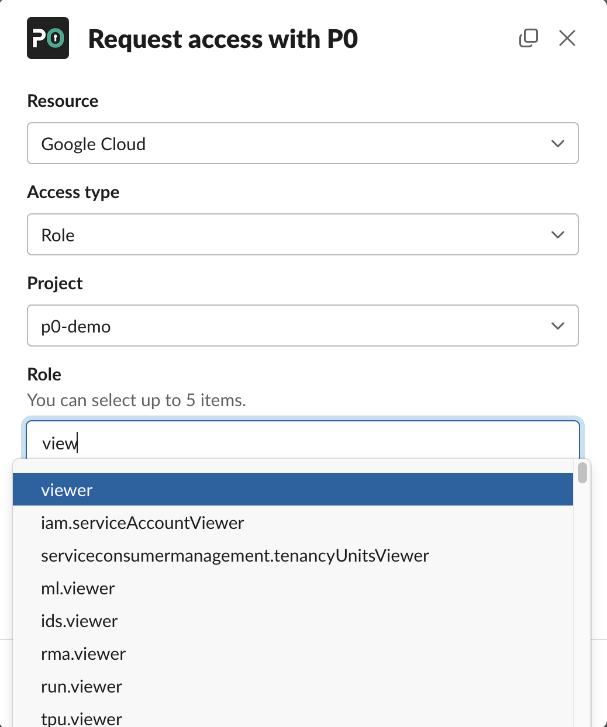Open the dropdown showing p0-demo

click(x=292, y=326)
